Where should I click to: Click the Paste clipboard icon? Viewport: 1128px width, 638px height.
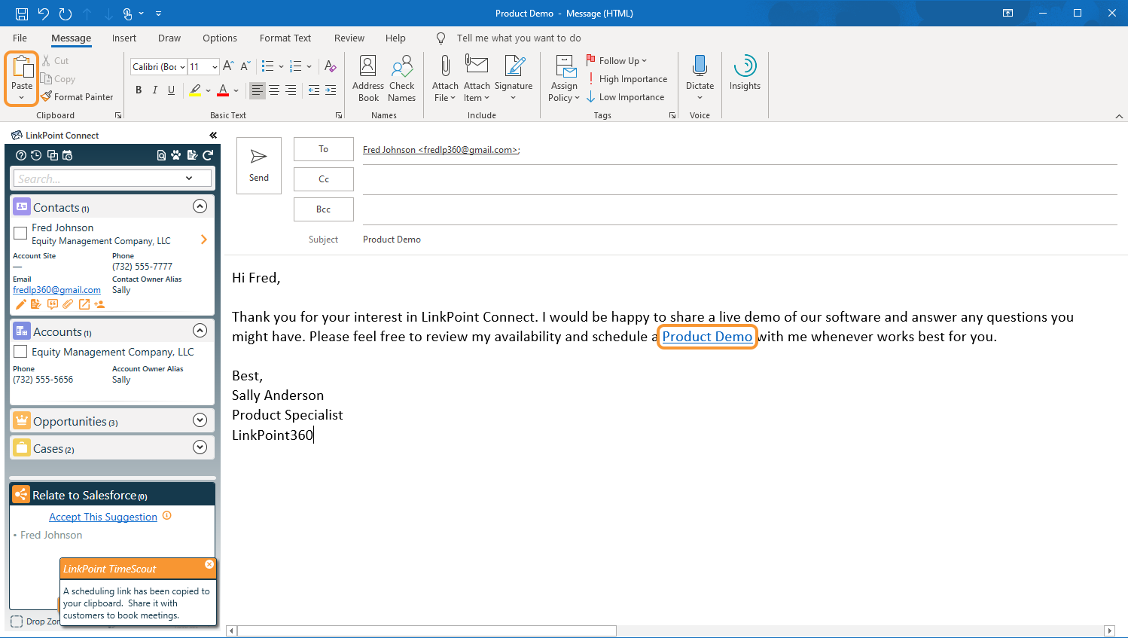pos(22,68)
